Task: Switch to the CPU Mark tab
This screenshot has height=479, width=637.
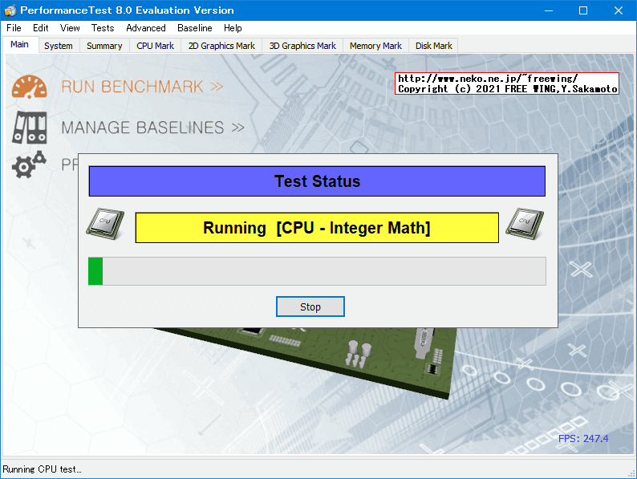Action: (155, 46)
